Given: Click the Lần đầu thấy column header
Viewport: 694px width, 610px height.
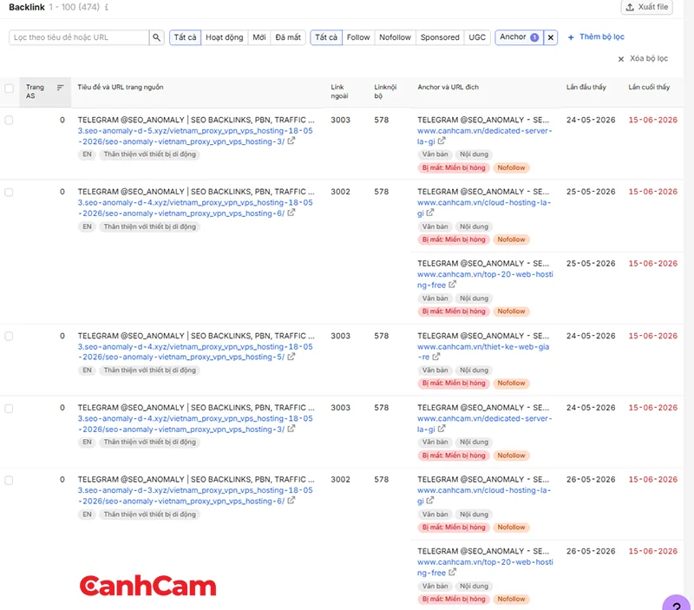Looking at the screenshot, I should (x=586, y=88).
